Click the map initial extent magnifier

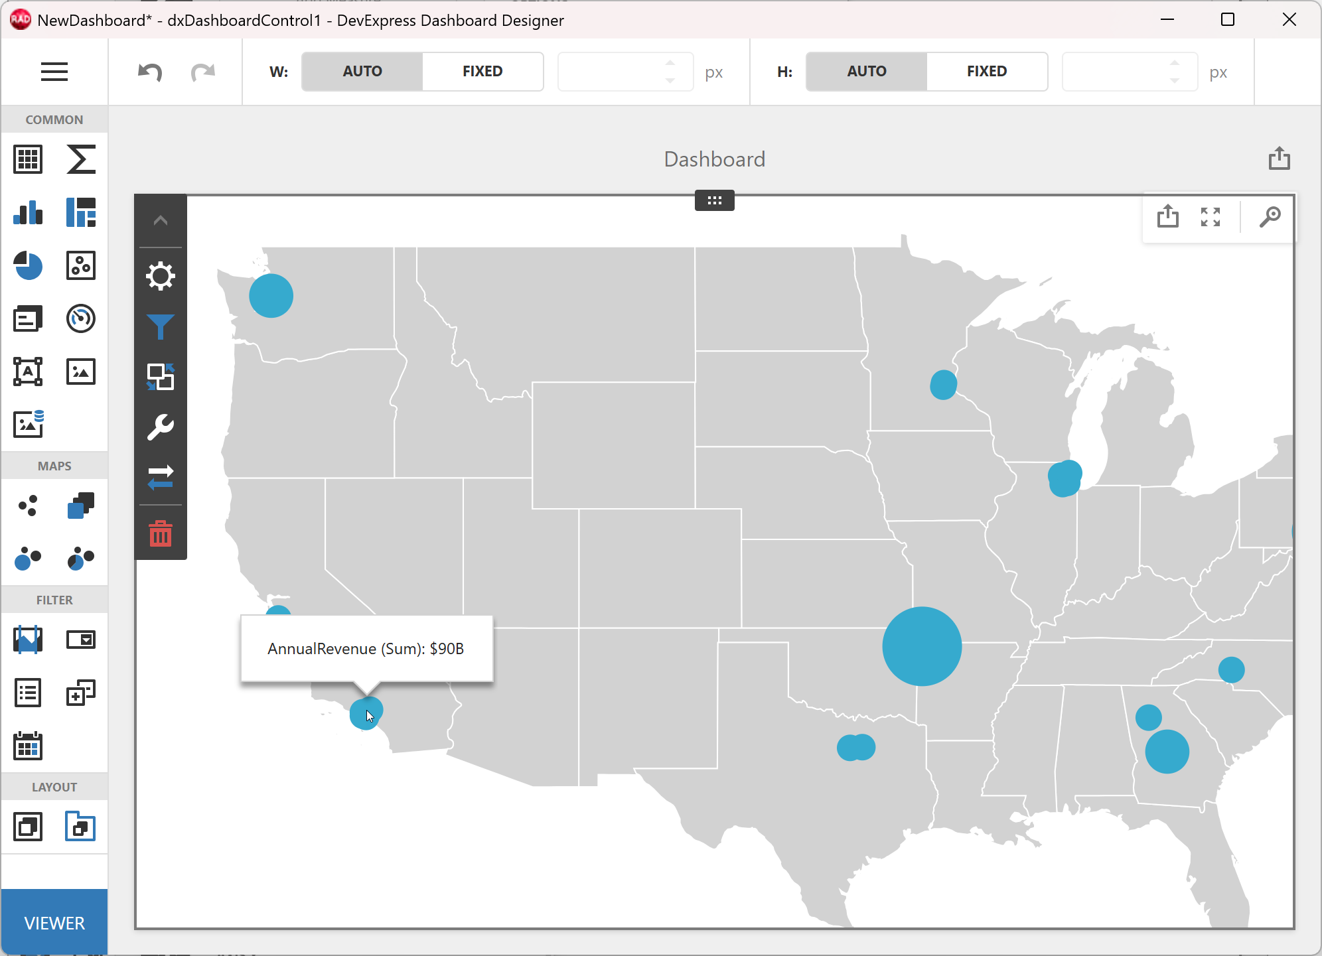coord(1270,217)
